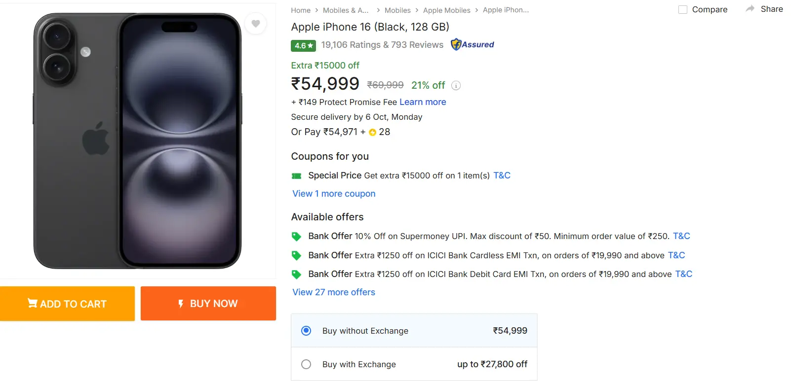
Task: Click the Flipkart Assured badge
Action: [x=472, y=44]
